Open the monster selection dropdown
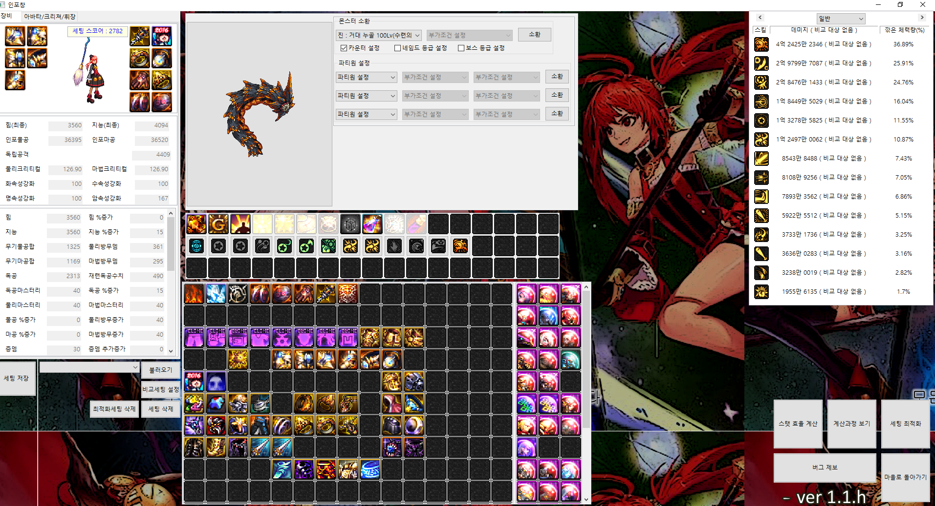The width and height of the screenshot is (935, 506). [378, 35]
